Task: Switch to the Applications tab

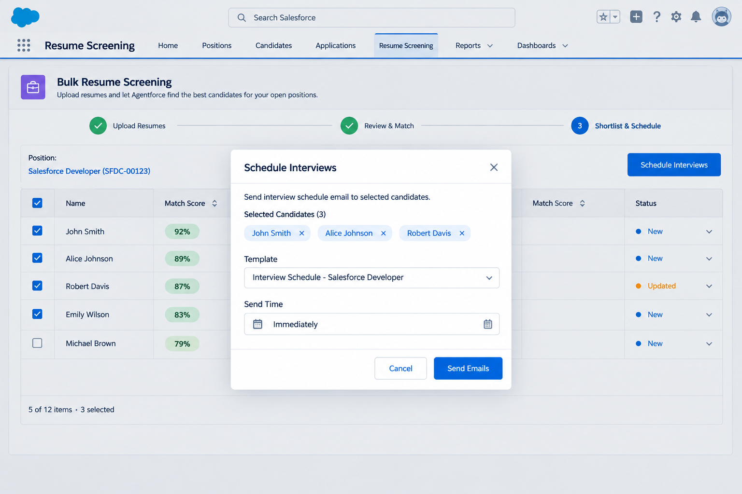Action: click(x=335, y=45)
